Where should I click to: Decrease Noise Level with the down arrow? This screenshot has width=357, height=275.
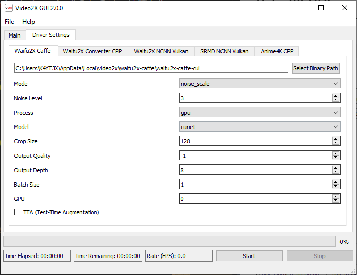coord(335,100)
